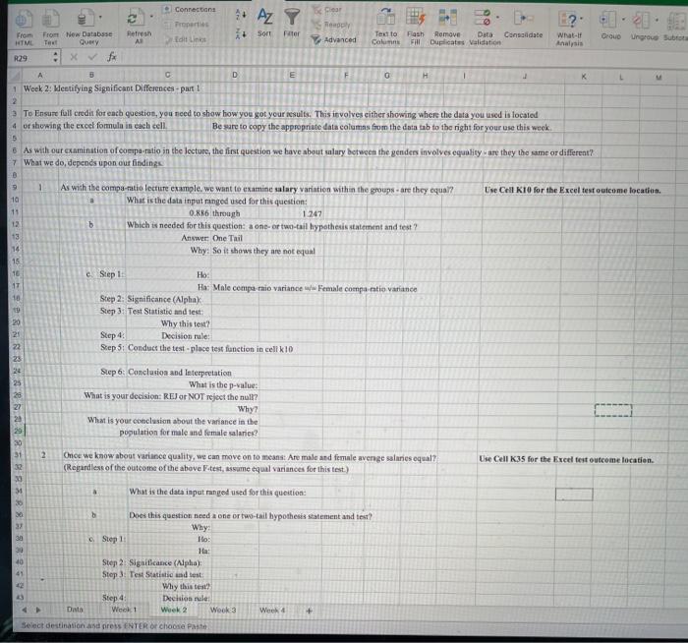Image resolution: width=688 pixels, height=643 pixels.
Task: Click the Group icon
Action: click(x=608, y=21)
